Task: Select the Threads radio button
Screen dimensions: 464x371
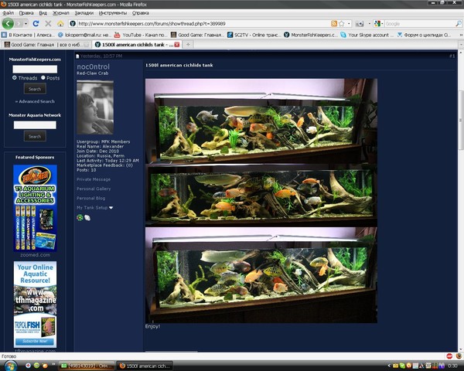Action: [15, 78]
